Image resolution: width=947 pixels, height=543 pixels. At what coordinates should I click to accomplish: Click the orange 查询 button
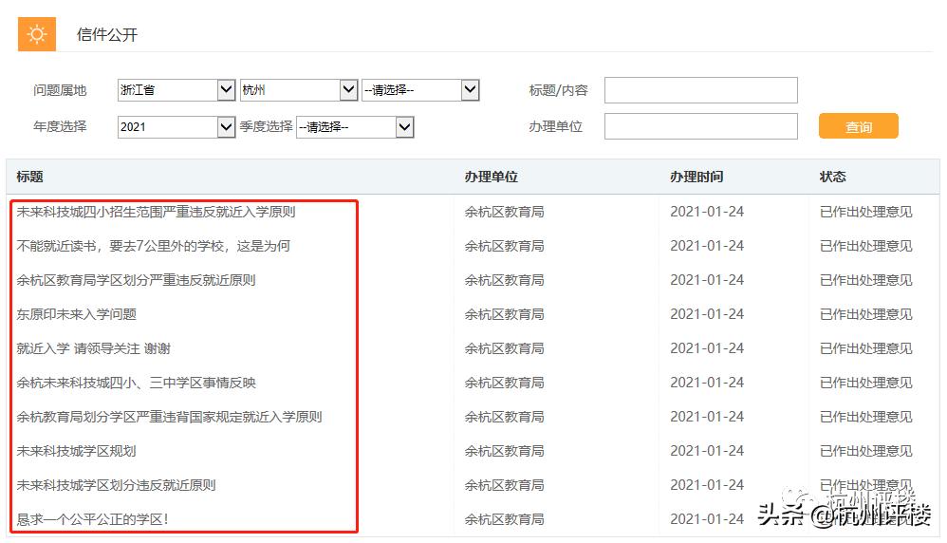pos(858,126)
